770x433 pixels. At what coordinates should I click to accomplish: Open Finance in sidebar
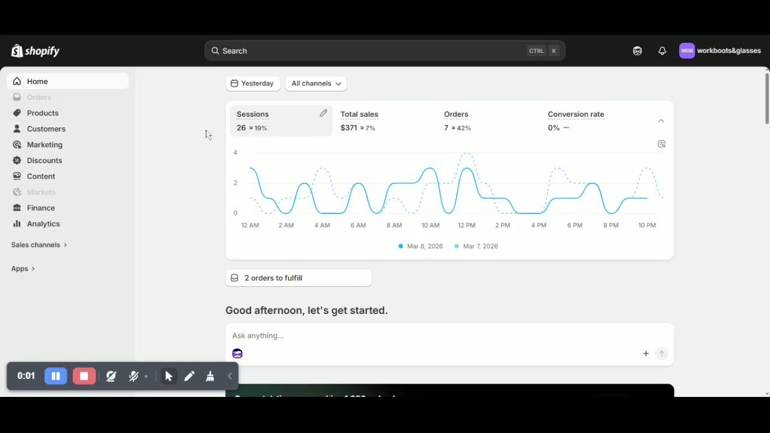(x=67, y=207)
